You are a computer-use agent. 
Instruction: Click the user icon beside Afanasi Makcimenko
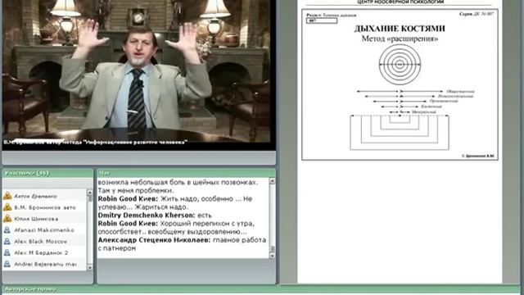click(x=7, y=230)
